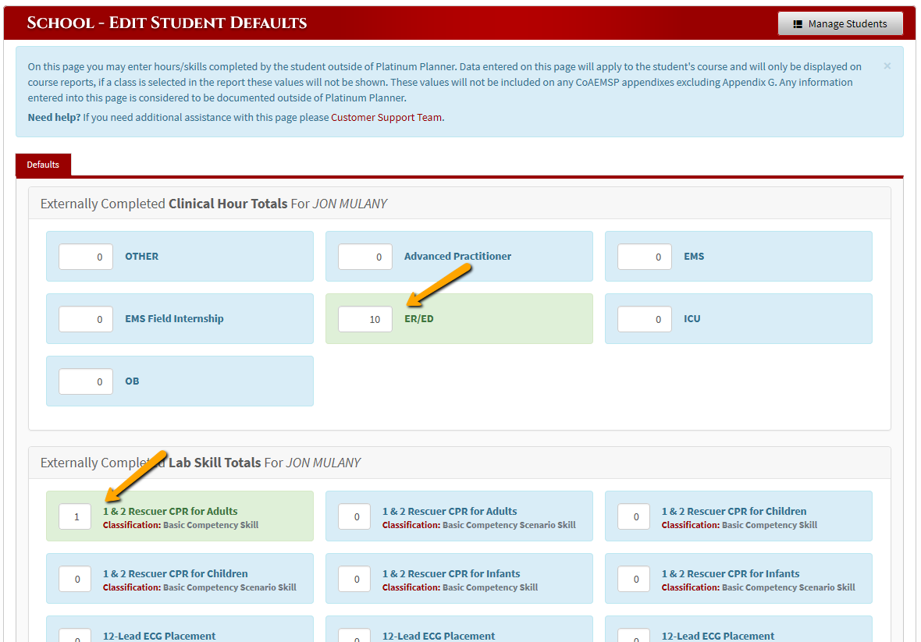Viewport: 921px width, 642px height.
Task: Click the CPR for Infants scenario skill field
Action: [633, 578]
